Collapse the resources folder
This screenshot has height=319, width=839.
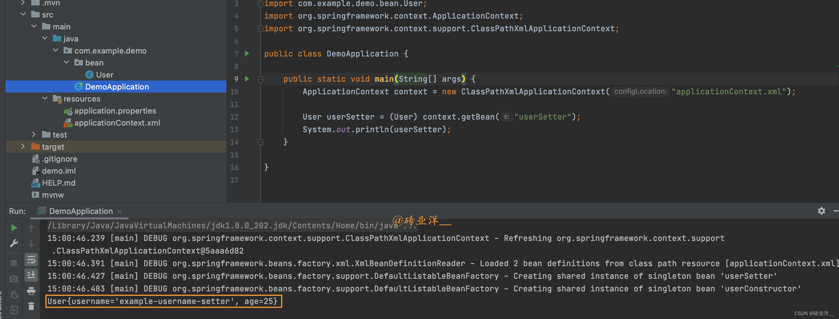pyautogui.click(x=45, y=99)
